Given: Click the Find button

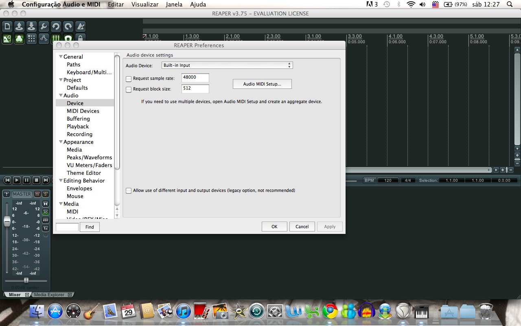Looking at the screenshot, I should point(90,227).
